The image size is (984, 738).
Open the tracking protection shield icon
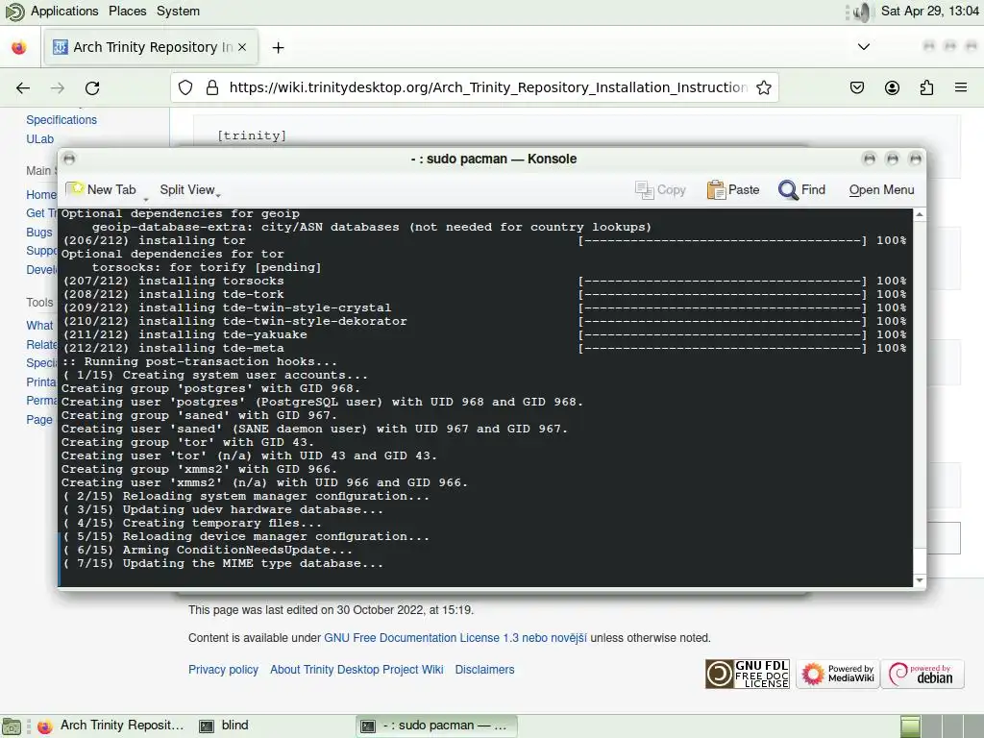point(185,87)
